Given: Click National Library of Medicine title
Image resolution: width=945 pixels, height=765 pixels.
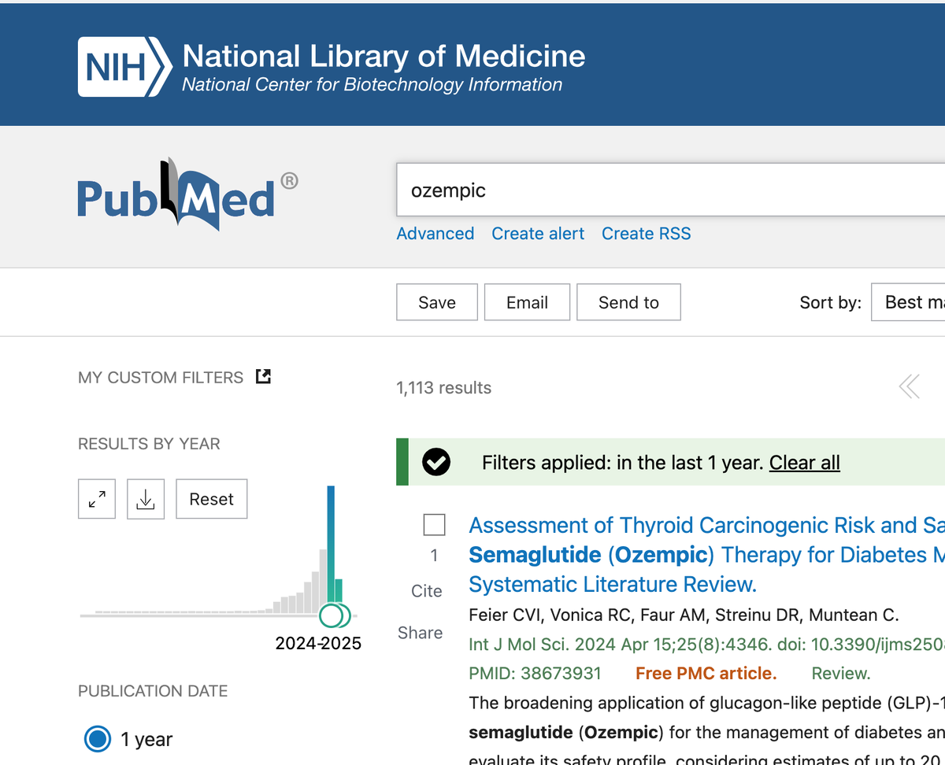Looking at the screenshot, I should click(x=384, y=56).
